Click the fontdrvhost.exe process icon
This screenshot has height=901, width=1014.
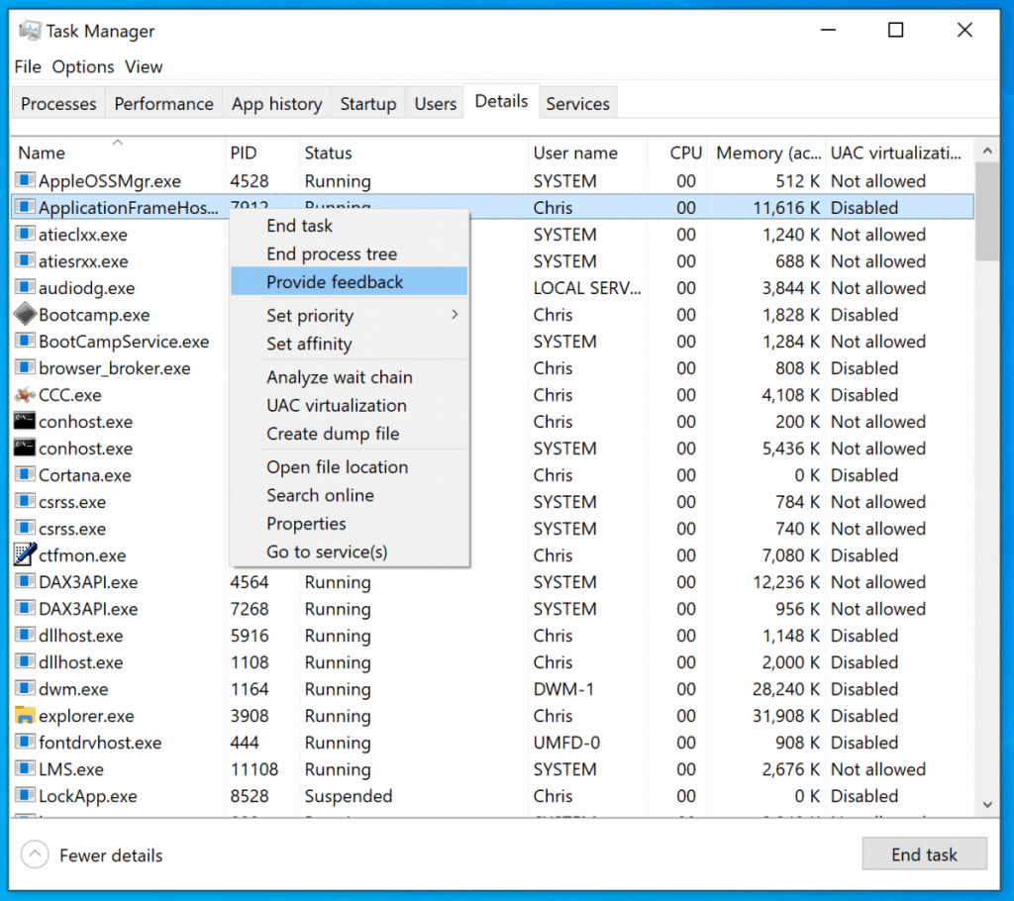(x=25, y=742)
